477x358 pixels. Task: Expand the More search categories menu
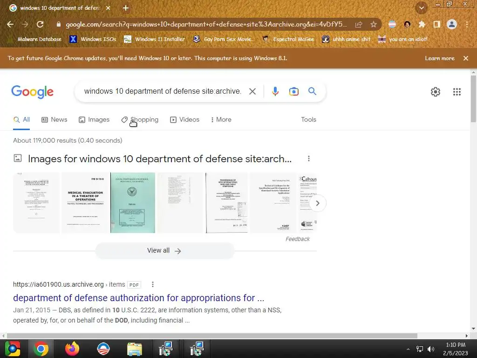click(x=221, y=120)
